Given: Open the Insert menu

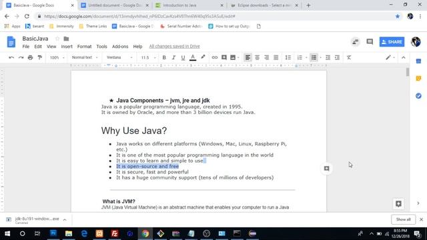Looking at the screenshot, I should (x=67, y=47).
